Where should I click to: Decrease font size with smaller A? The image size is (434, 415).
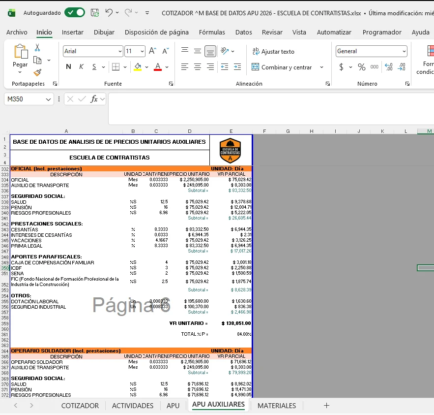click(x=166, y=51)
